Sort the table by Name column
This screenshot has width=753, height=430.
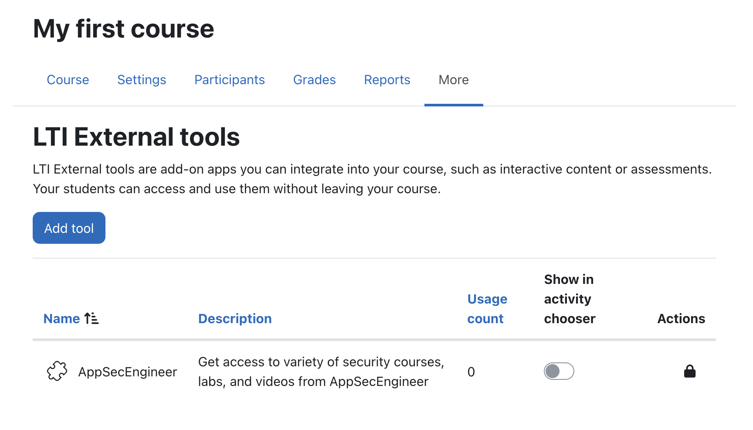[x=62, y=319]
